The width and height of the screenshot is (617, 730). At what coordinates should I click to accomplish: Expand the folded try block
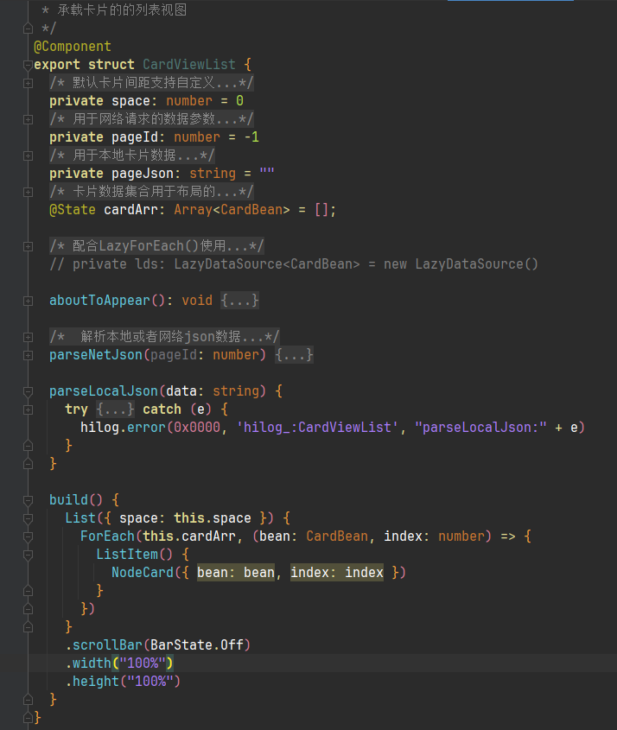click(x=28, y=409)
